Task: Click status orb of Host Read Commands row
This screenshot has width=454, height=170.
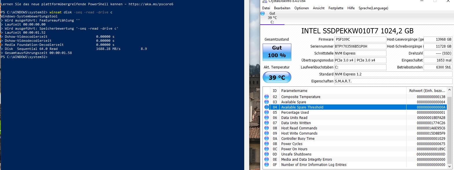Action: point(267,128)
